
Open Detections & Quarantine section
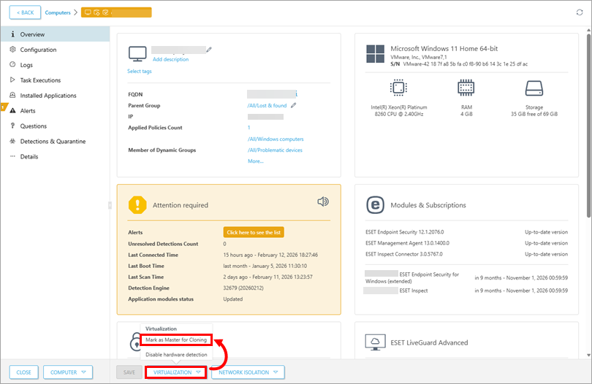click(52, 141)
